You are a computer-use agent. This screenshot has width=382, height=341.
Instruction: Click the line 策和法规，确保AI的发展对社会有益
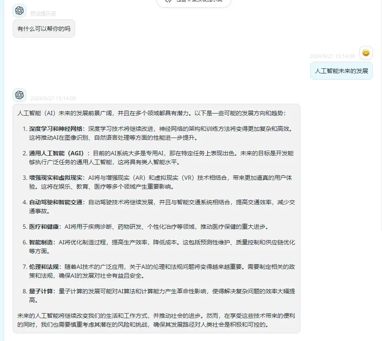coord(87,276)
